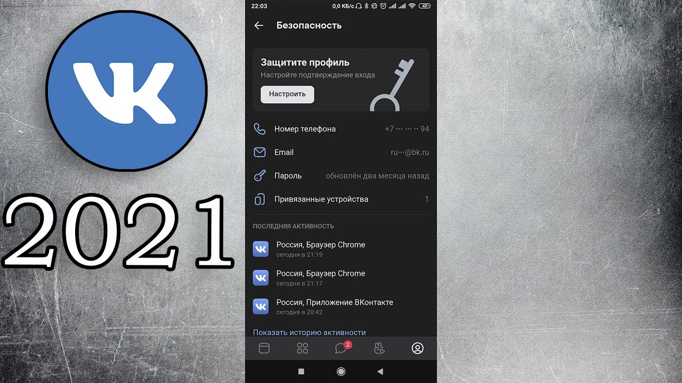Tap the 0,0 КБ/с network speed indicator
This screenshot has width=682, height=383.
tap(343, 6)
